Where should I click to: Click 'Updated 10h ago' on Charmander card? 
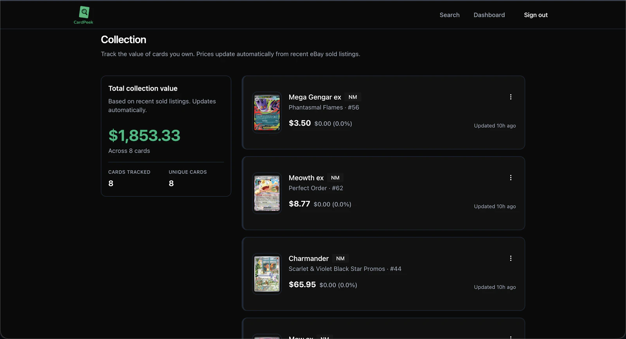point(495,287)
